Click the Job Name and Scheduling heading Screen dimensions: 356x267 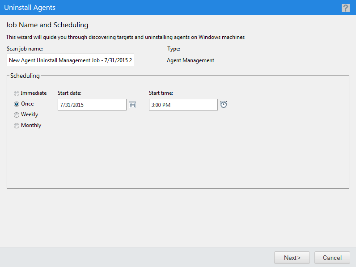tap(47, 25)
